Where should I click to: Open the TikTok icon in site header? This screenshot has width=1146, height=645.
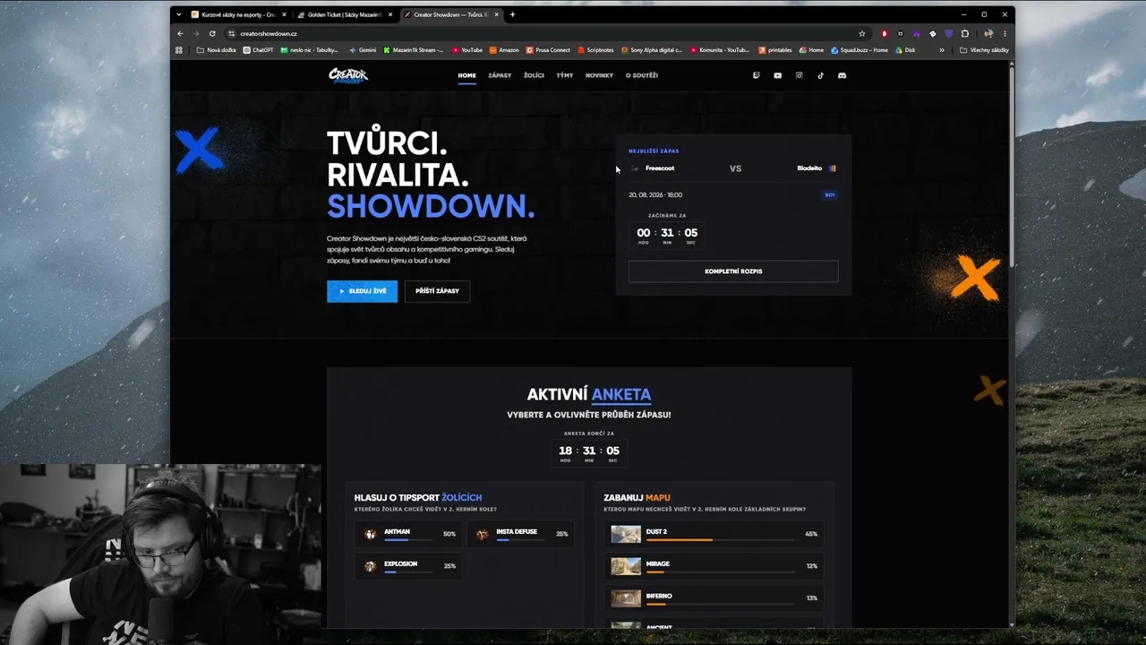coord(820,75)
